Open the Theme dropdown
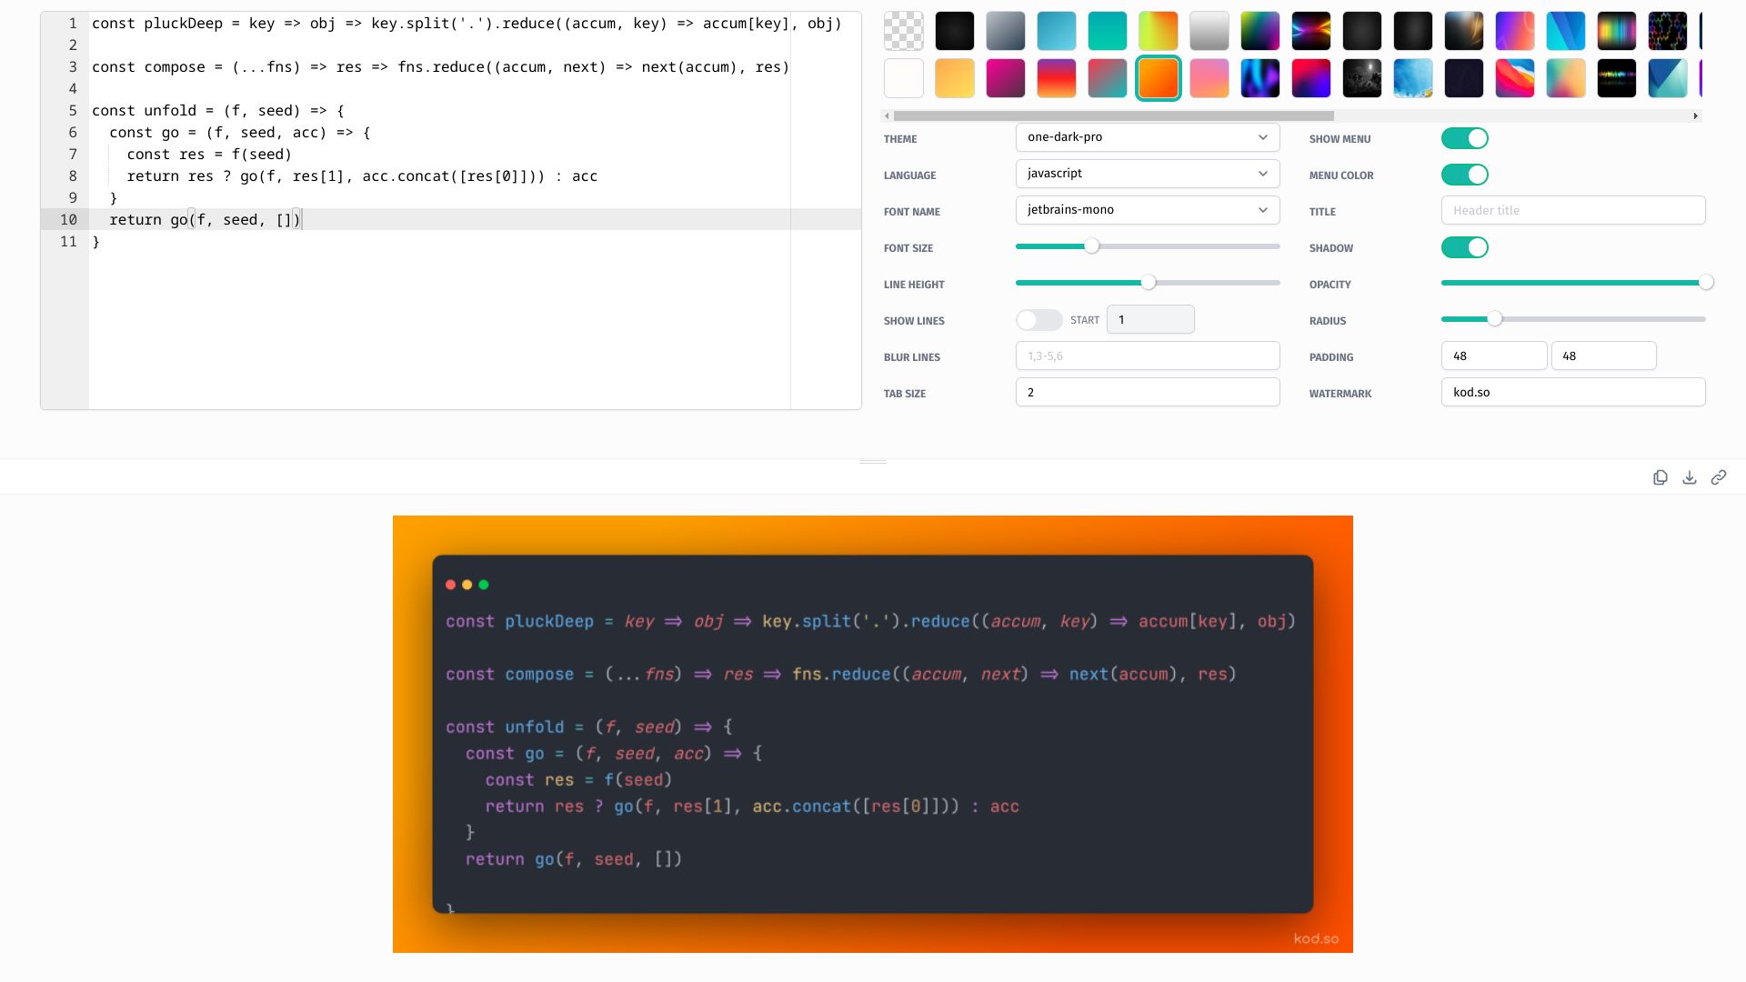This screenshot has height=982, width=1746. pos(1148,137)
